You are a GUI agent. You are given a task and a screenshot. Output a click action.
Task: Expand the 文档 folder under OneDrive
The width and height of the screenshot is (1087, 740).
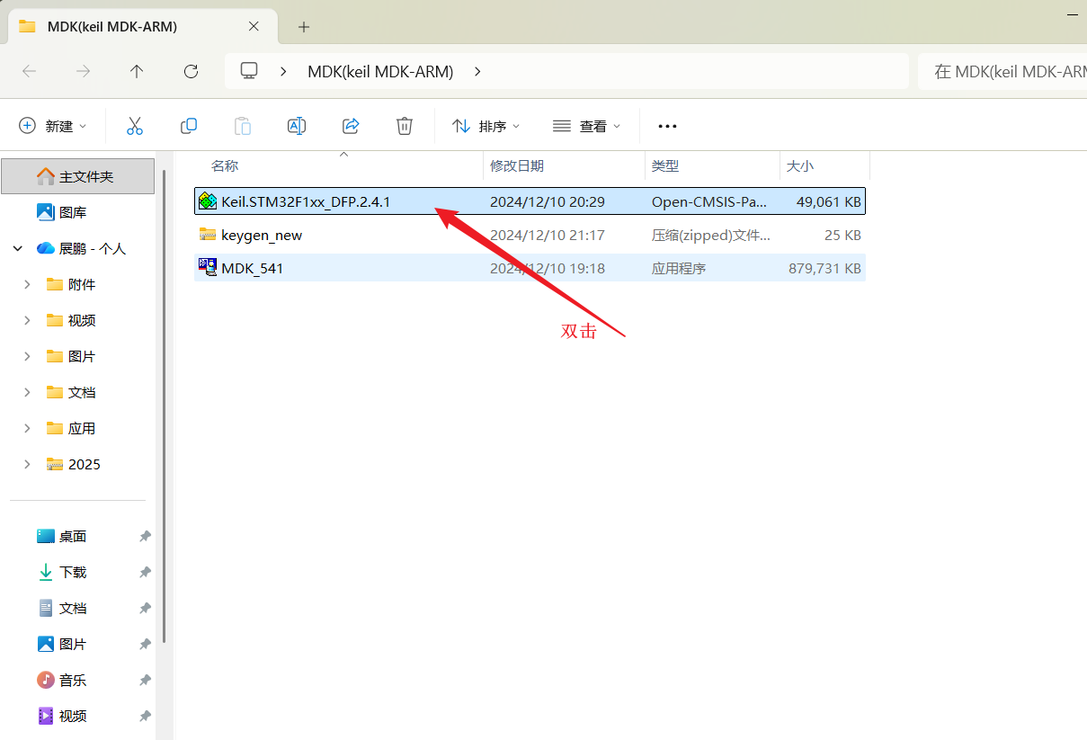(x=27, y=392)
